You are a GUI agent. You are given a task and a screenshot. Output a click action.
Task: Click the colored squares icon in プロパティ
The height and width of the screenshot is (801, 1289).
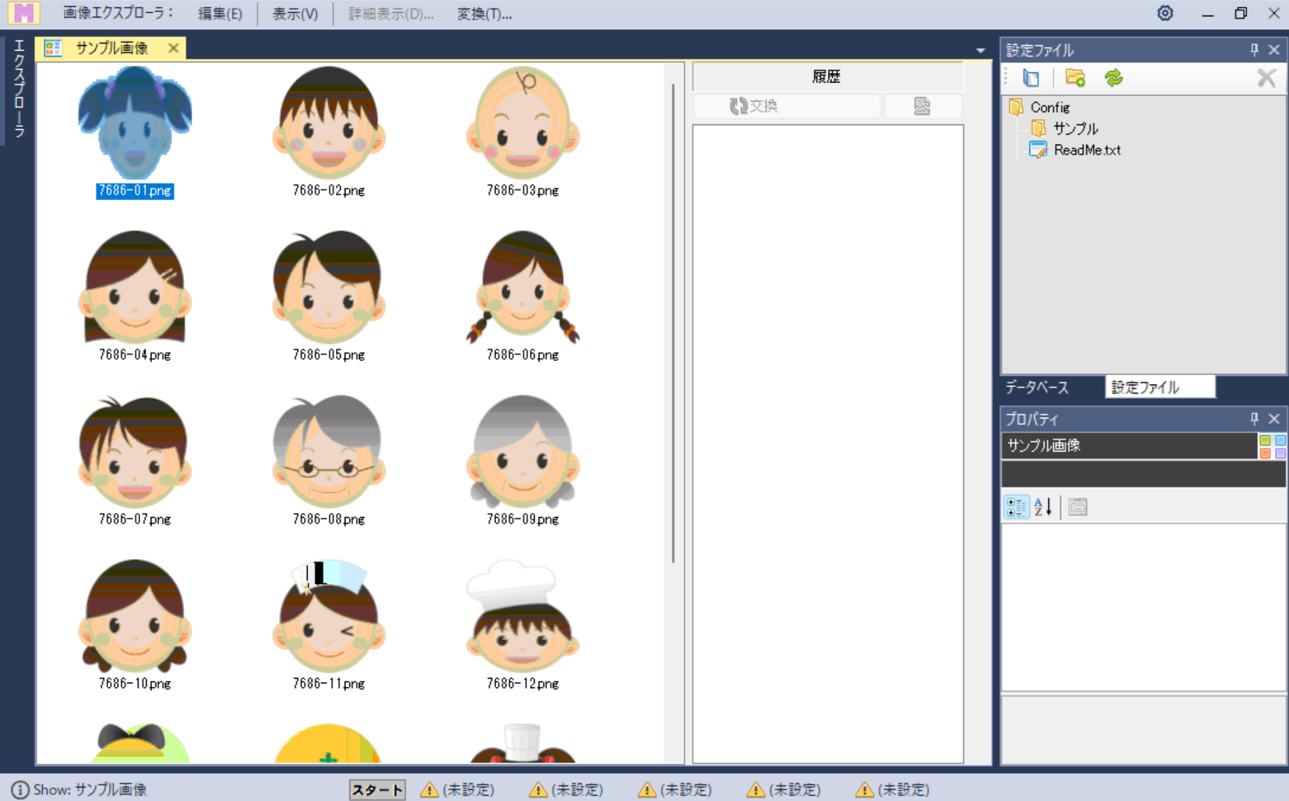(1272, 447)
